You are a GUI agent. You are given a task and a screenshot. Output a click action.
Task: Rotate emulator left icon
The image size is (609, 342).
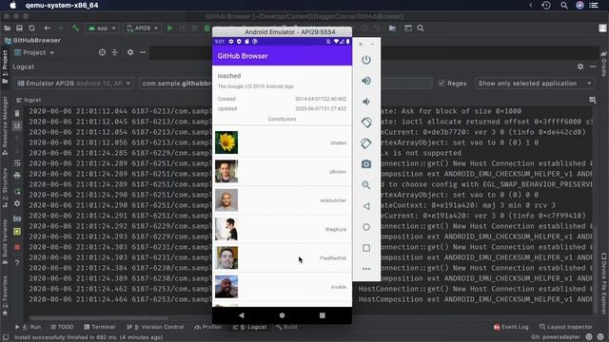click(365, 123)
